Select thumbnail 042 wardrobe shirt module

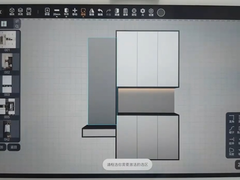[7, 129]
